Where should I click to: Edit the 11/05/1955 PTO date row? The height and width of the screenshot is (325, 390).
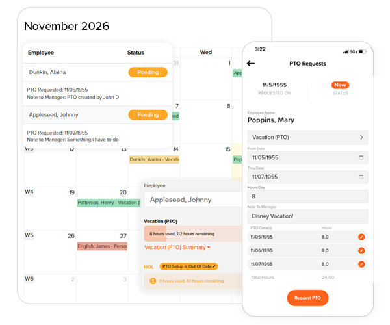tap(361, 237)
